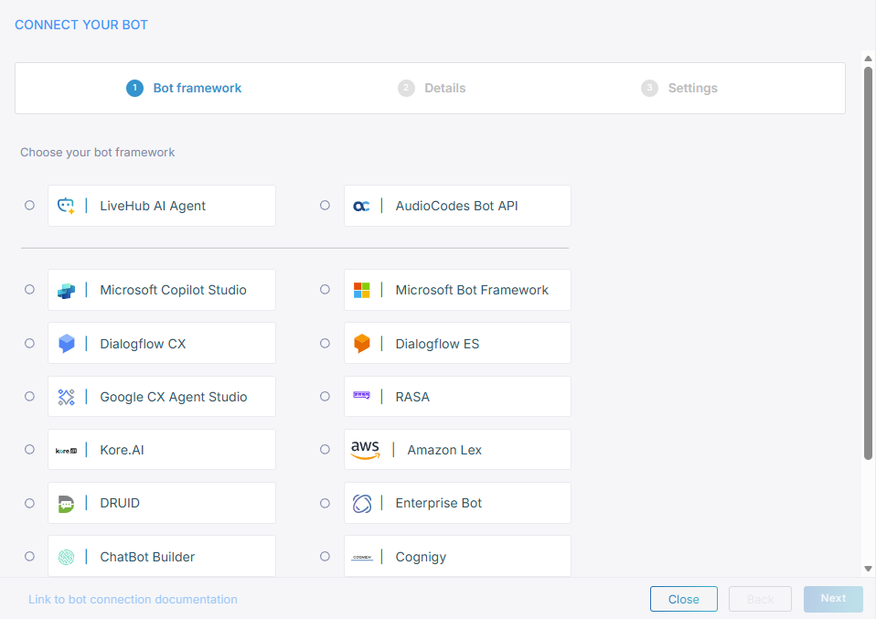This screenshot has height=619, width=876.
Task: Select the Dialogflow CX radio button
Action: click(x=29, y=343)
